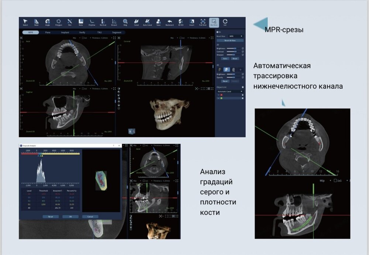Go to the TMJ tab
The width and height of the screenshot is (369, 255).
click(99, 32)
